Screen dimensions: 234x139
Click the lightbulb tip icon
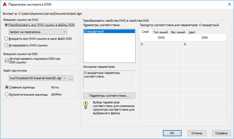tap(86, 105)
